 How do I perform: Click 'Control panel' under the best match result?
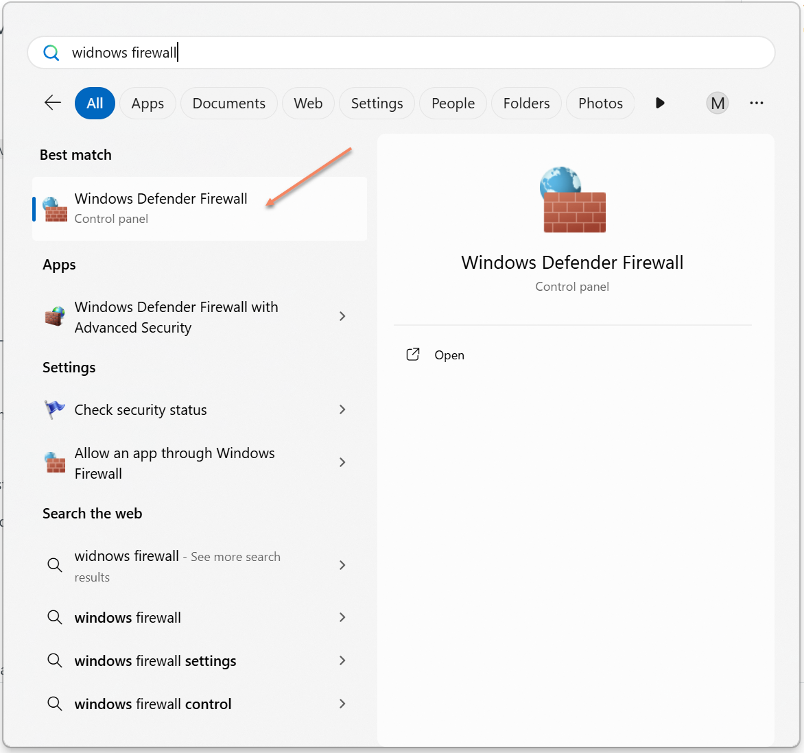111,219
